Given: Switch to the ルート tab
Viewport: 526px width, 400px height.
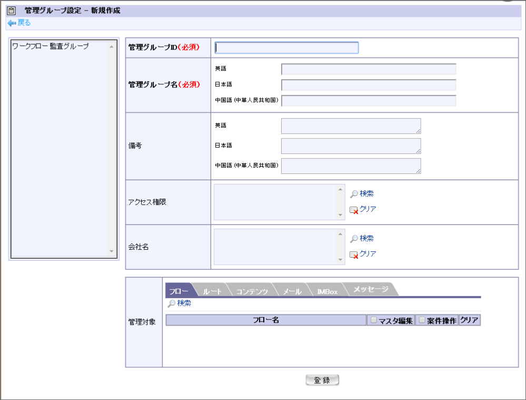Looking at the screenshot, I should tap(212, 291).
